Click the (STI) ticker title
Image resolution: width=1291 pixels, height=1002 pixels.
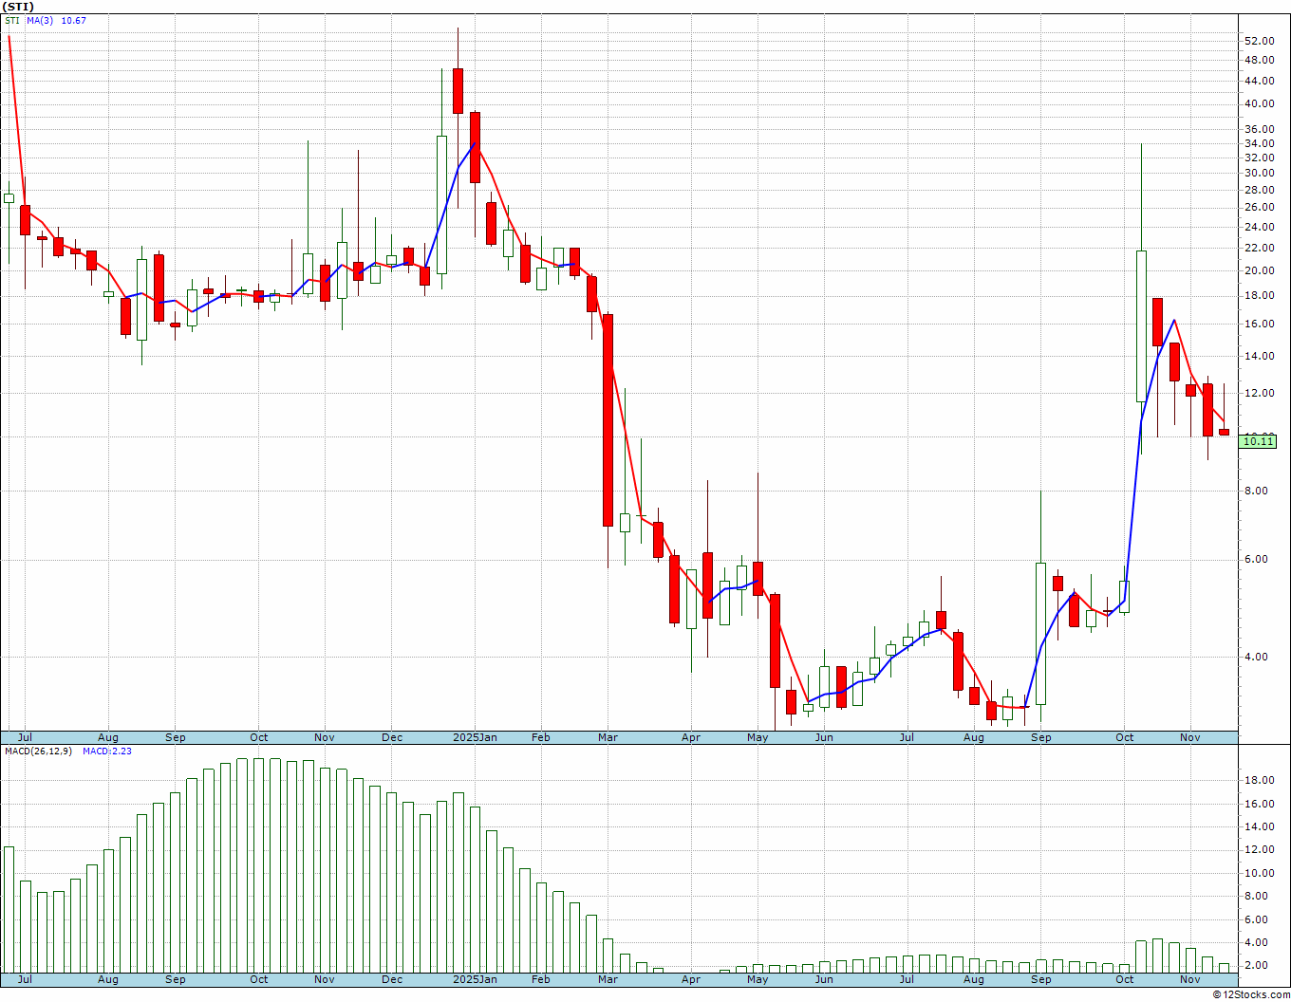point(19,6)
